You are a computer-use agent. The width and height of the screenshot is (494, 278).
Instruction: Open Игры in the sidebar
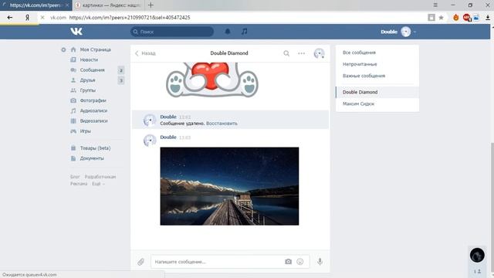(x=85, y=131)
